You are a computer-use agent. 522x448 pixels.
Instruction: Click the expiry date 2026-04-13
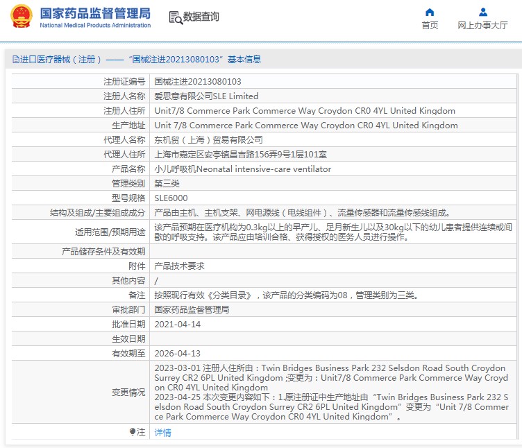177,353
